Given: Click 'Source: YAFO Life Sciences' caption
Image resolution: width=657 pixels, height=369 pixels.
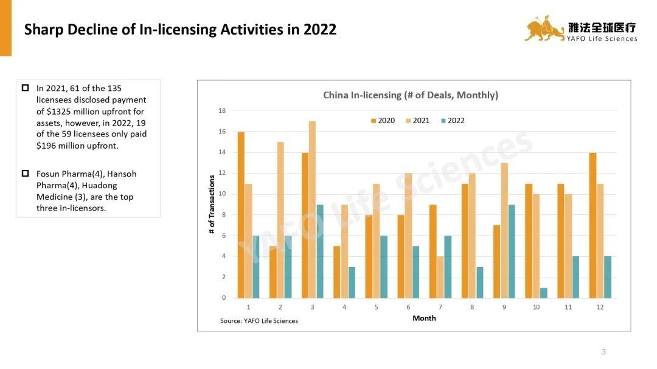Looking at the screenshot, I should point(259,321).
